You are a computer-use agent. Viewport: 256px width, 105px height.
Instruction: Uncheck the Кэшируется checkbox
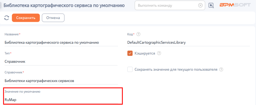130,53
